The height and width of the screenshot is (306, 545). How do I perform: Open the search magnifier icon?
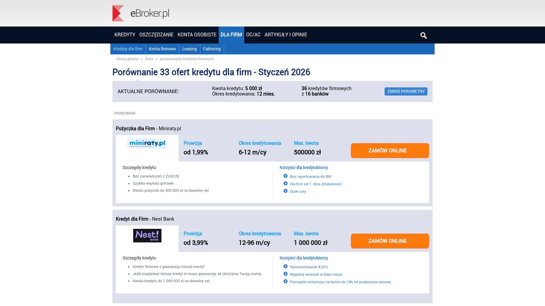click(x=423, y=35)
